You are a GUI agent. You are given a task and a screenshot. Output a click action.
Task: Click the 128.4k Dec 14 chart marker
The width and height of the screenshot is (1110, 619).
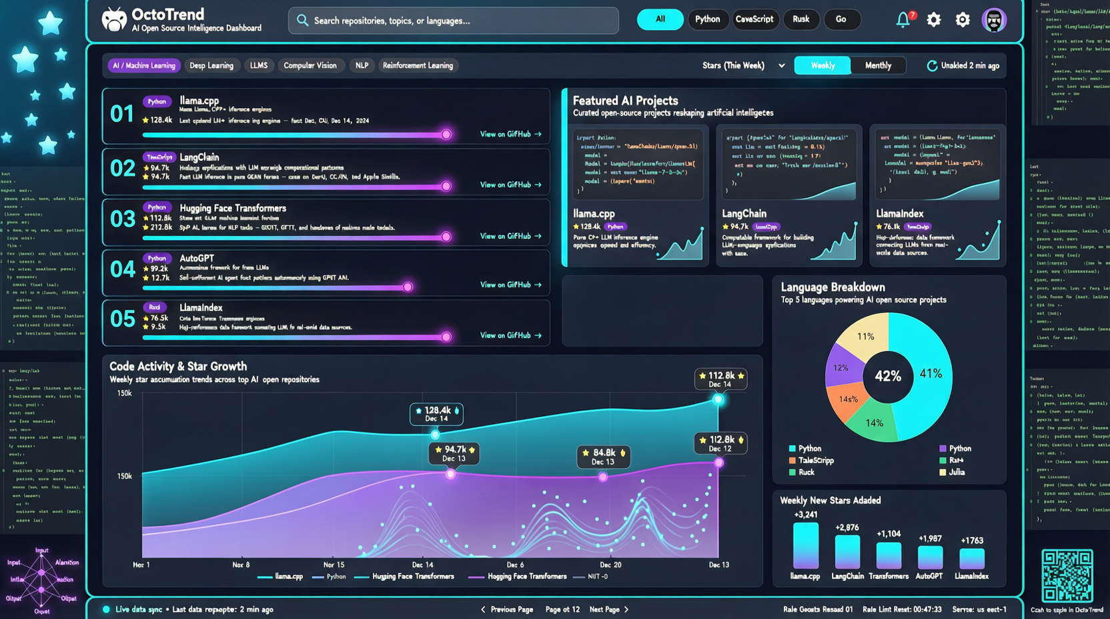tap(435, 434)
